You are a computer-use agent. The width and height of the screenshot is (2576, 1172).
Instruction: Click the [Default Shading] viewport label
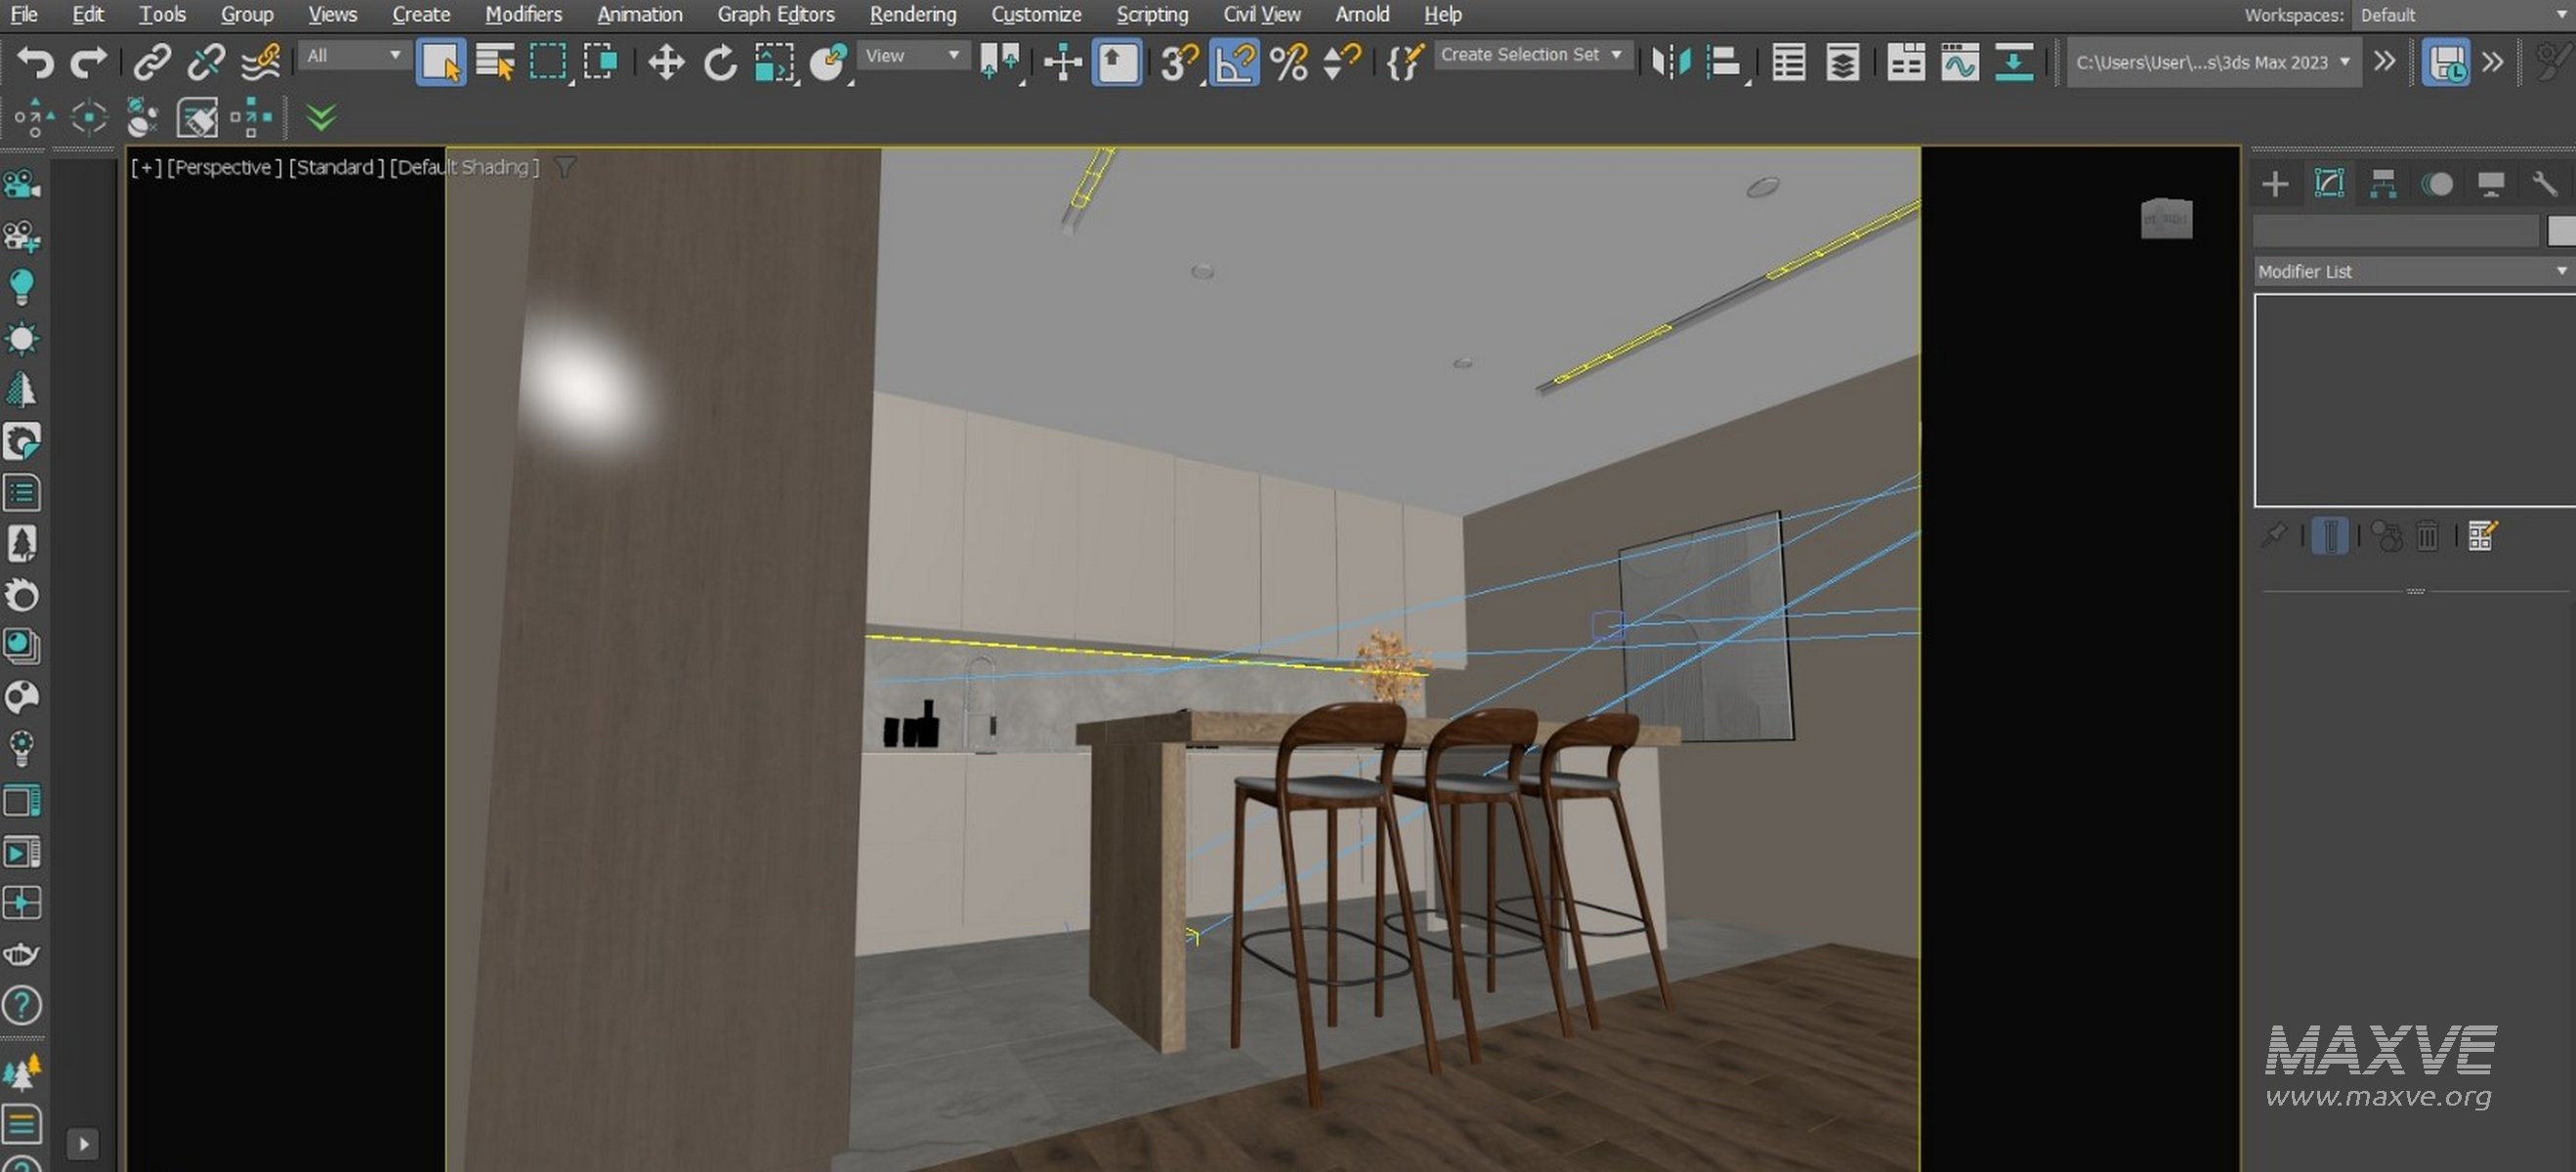(x=464, y=167)
